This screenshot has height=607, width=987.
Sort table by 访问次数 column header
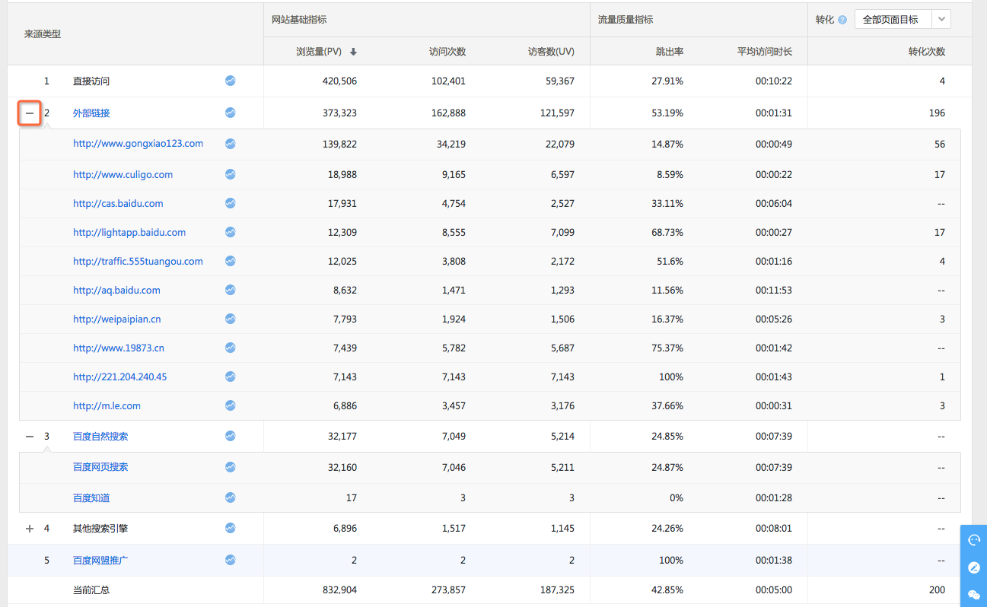click(x=447, y=52)
